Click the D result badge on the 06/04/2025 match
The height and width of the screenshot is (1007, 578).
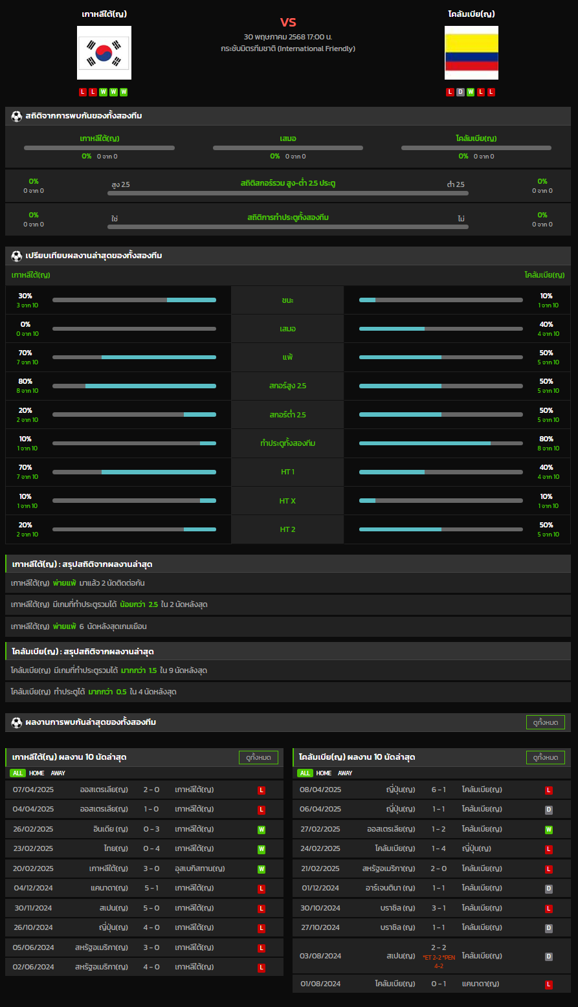coord(549,810)
